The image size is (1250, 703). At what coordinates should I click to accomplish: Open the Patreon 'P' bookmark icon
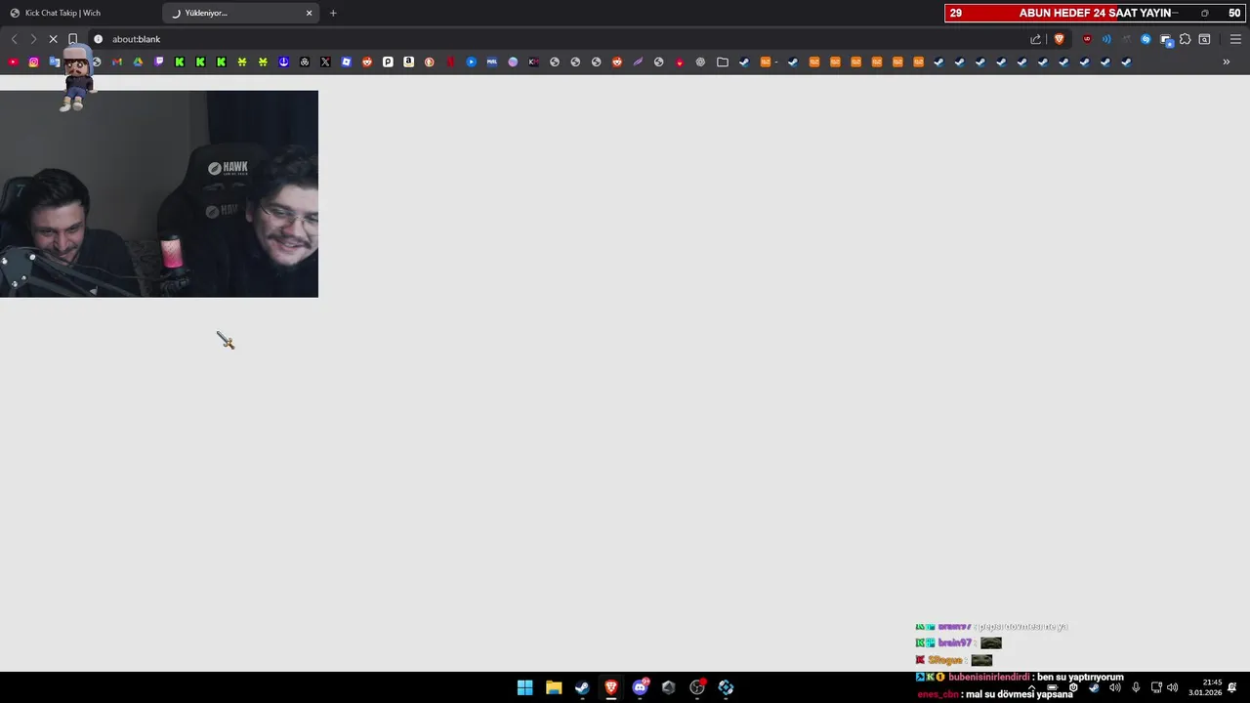pos(388,62)
